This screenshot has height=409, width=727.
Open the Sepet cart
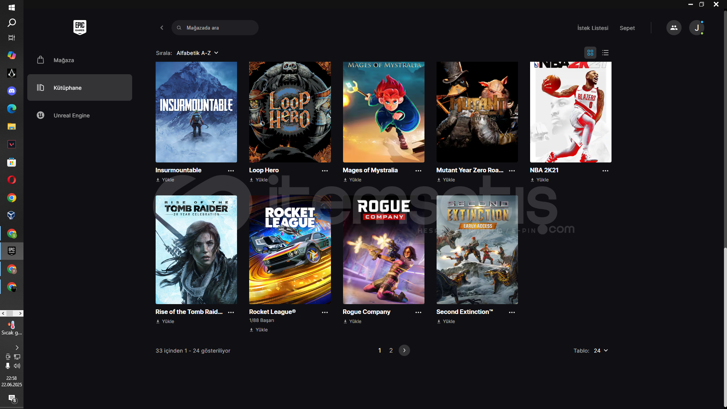pyautogui.click(x=627, y=28)
